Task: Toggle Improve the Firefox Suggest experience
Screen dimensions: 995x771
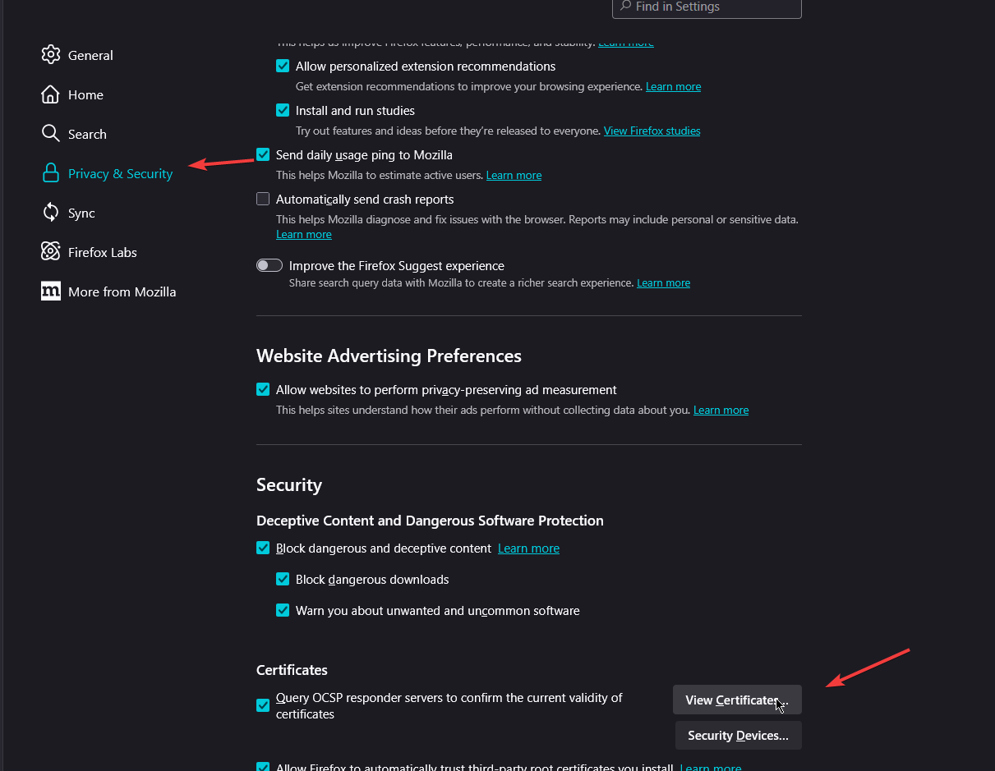Action: click(x=269, y=265)
